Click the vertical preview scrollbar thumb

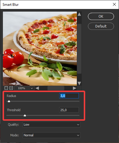79,49
